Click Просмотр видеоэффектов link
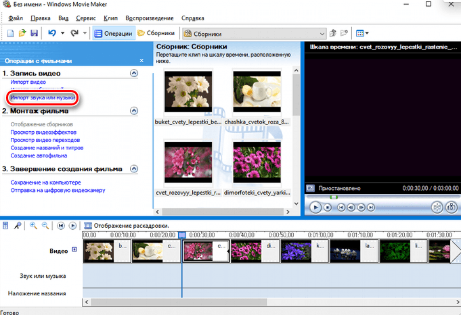This screenshot has height=315, width=461. coord(44,132)
